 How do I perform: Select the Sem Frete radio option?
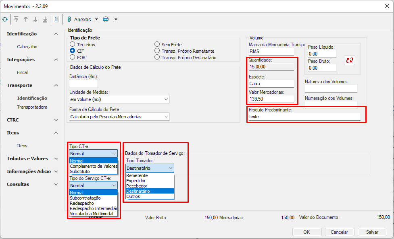[157, 45]
